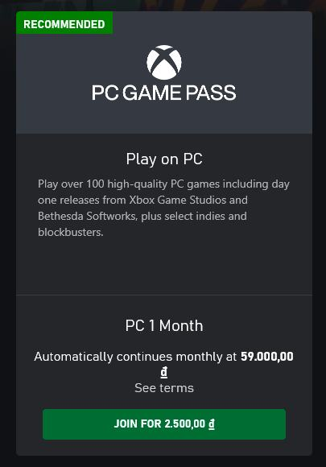Click the divider line above PC 1 Month

tap(164, 295)
